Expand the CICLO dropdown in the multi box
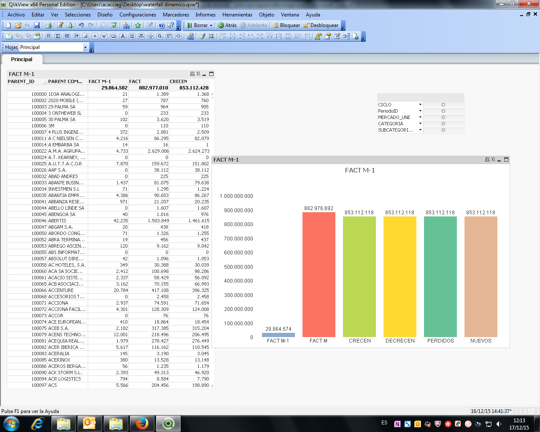The image size is (540, 432). [420, 105]
